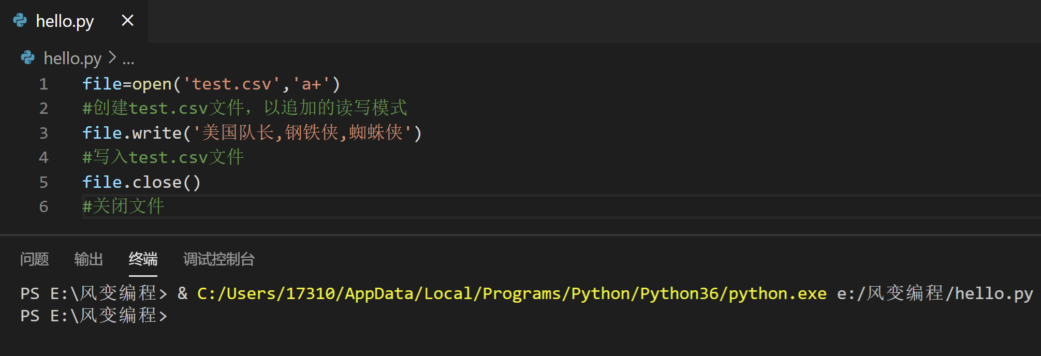
Task: Select the hello.py editor tab
Action: tap(74, 21)
